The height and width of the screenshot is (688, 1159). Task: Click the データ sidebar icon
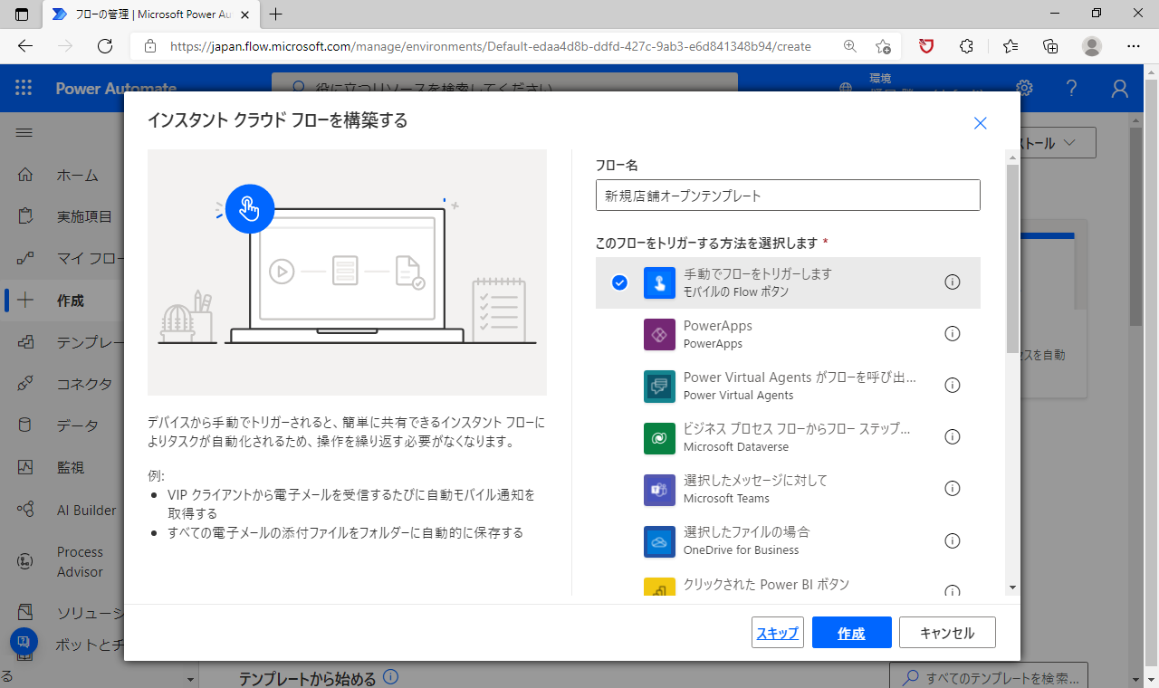(25, 425)
